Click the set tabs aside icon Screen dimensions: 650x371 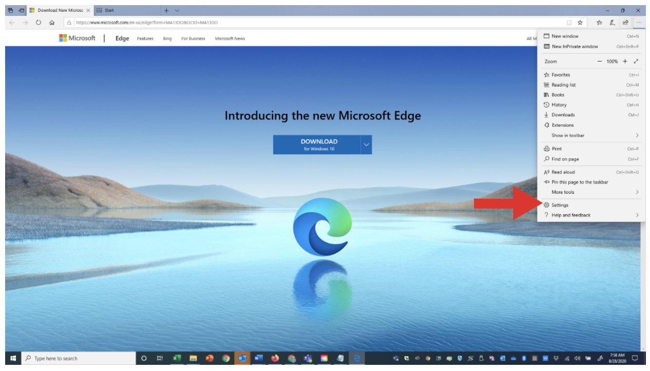tap(21, 10)
